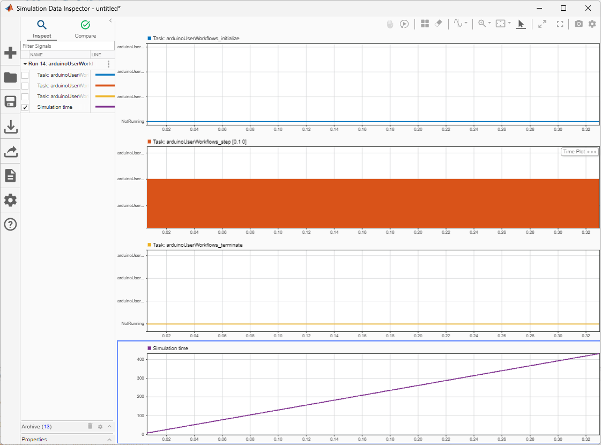Screen dimensions: 601x445
Task: Click the download import icon in the sidebar
Action: click(10, 127)
